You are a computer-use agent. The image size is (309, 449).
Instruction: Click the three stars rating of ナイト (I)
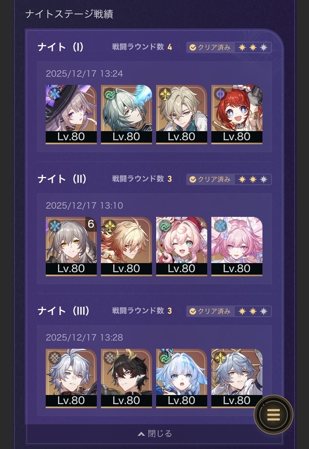click(253, 47)
